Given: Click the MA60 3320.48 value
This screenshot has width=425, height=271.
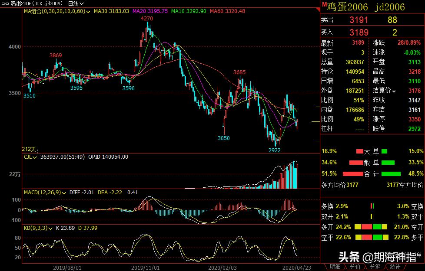Looking at the screenshot, I should (228, 11).
